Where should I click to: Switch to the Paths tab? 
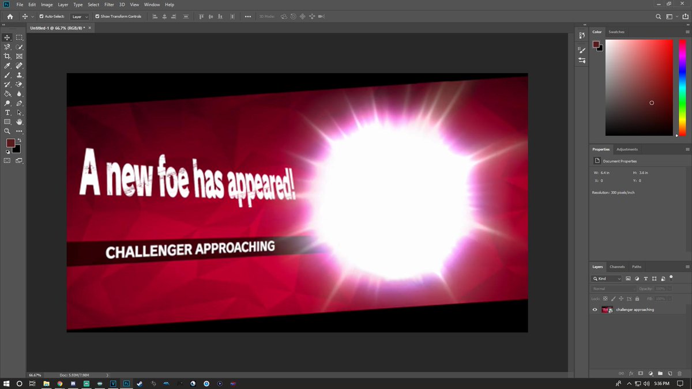(637, 267)
